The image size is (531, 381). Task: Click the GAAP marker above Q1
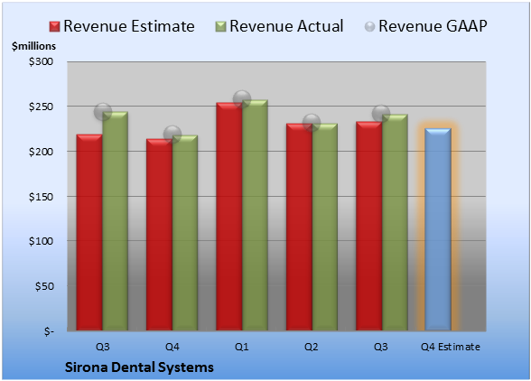tap(242, 99)
